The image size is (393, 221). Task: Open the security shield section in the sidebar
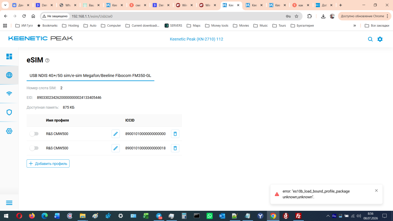pos(9,112)
